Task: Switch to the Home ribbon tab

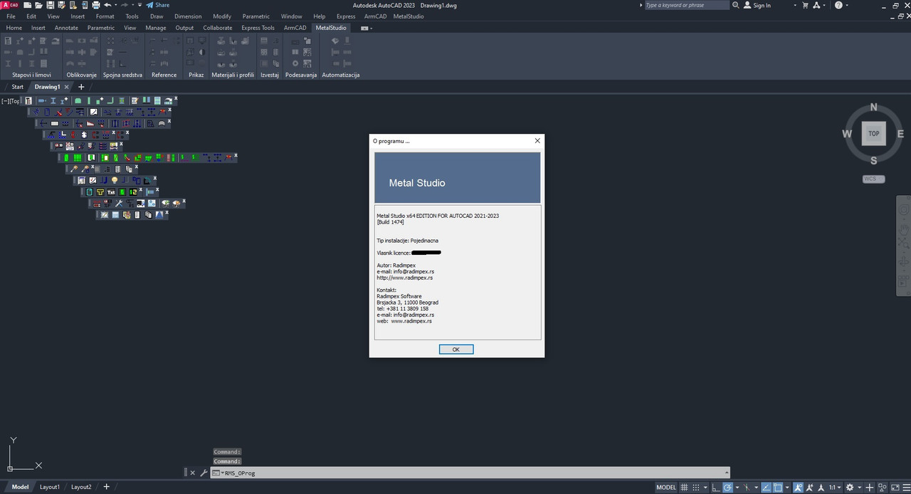Action: click(x=14, y=28)
